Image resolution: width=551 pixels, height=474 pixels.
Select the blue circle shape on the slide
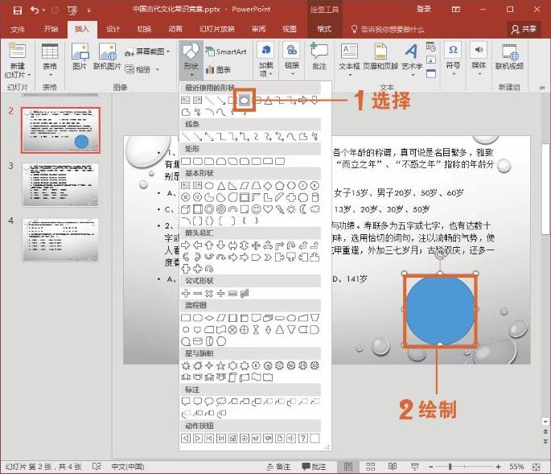(440, 311)
